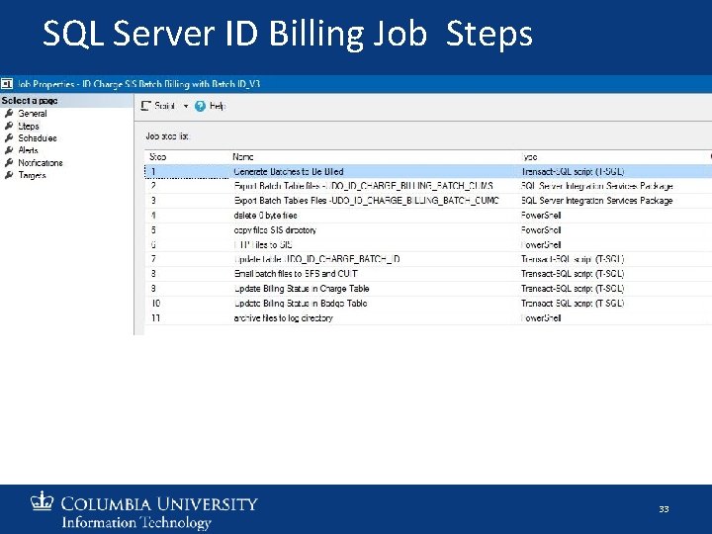The image size is (712, 534).
Task: Click the wrench icon beside Steps
Action: coord(9,126)
